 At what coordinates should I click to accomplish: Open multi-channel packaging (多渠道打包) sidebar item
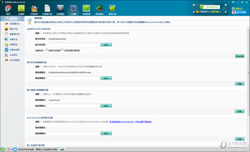click(x=12, y=24)
